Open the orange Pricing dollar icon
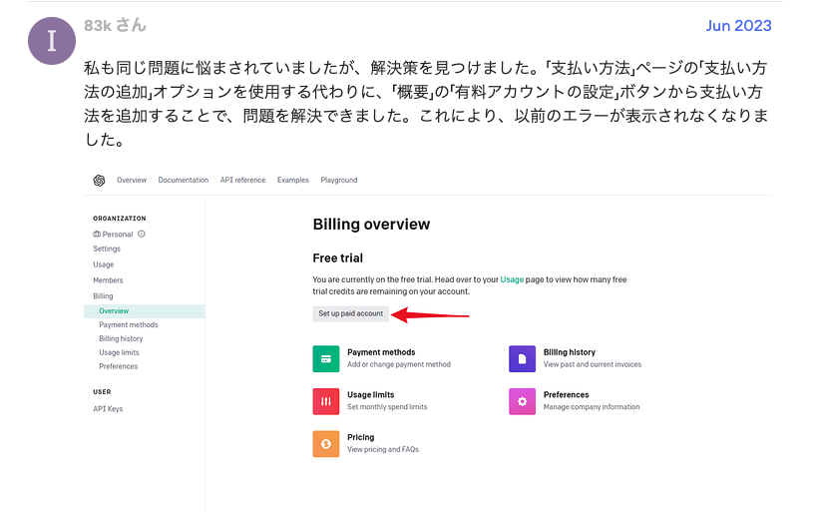821x512 pixels. [x=325, y=444]
